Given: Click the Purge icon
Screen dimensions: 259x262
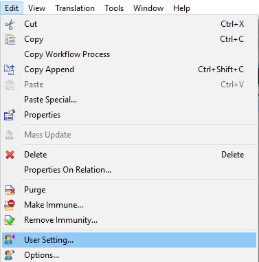Looking at the screenshot, I should (10, 190).
